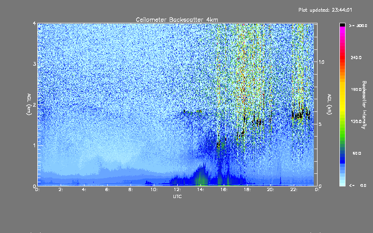
Task: Click the '4' tick on the km axis
Action: click(35, 23)
